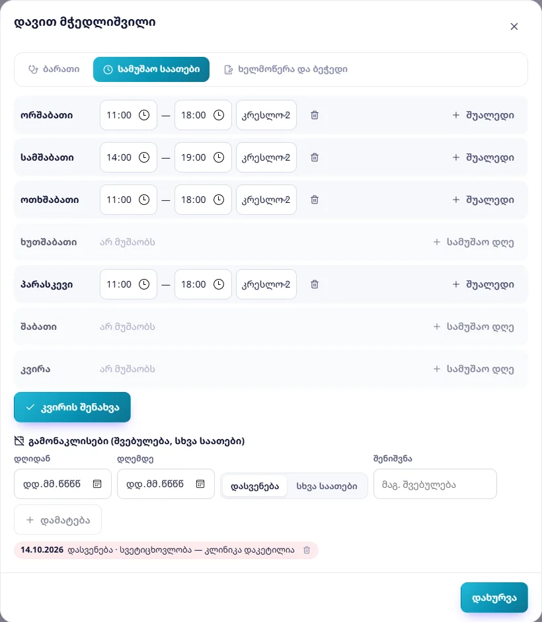Click the დახურვა button
Viewport: 542px width, 622px height.
[x=494, y=598]
